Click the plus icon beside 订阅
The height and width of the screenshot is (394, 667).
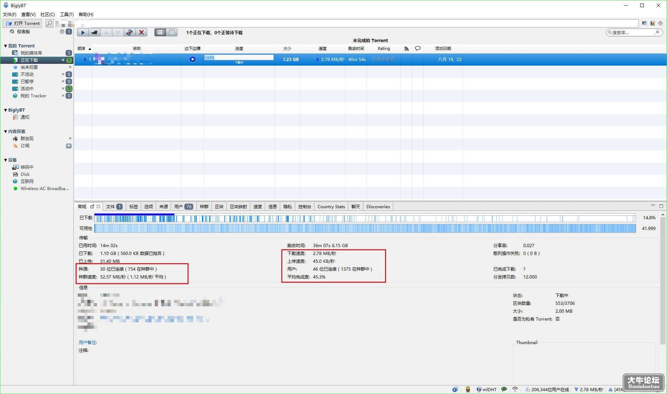tap(69, 146)
